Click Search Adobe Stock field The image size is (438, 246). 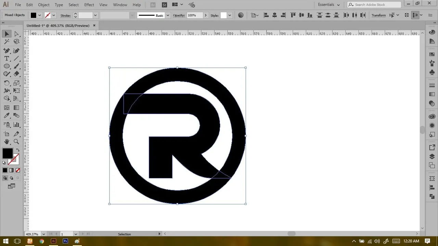pos(374,5)
